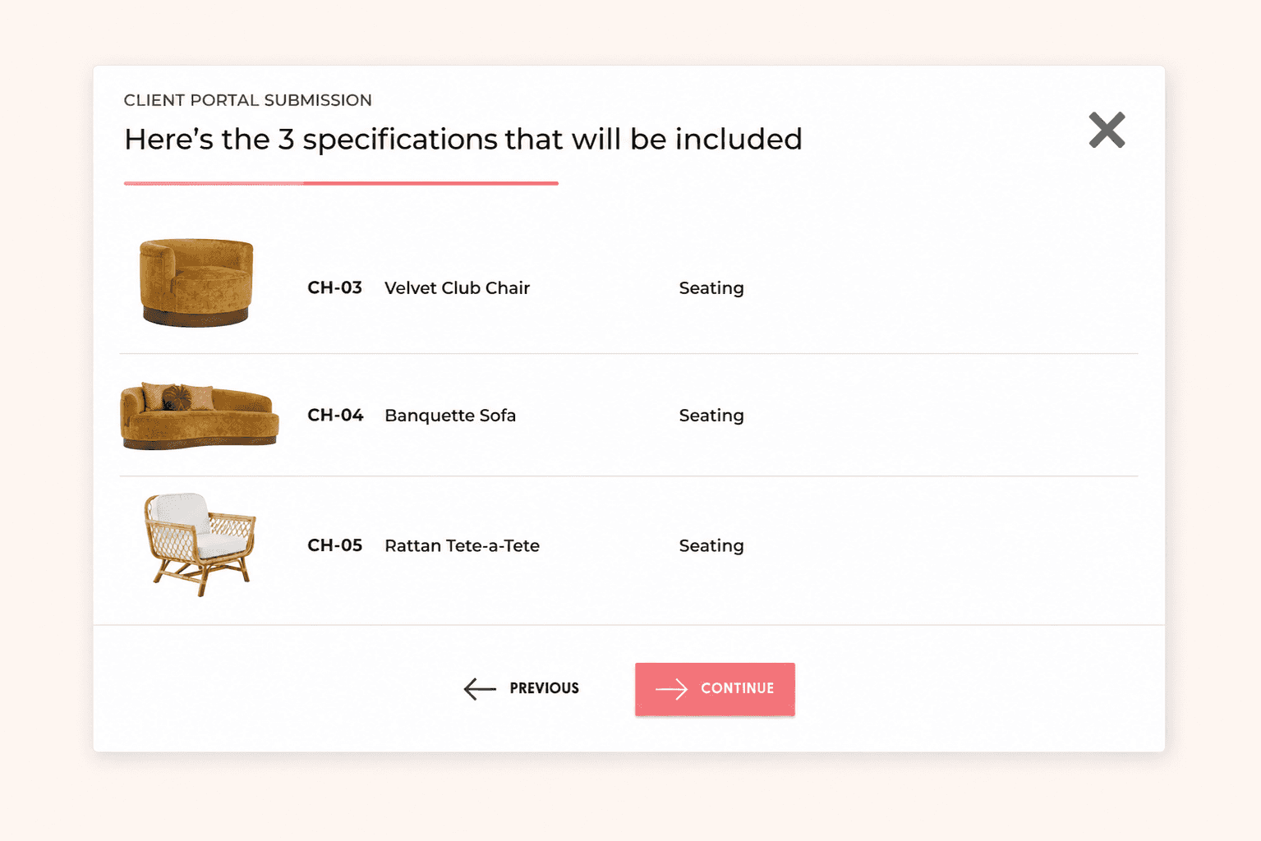Click Seating category for Rattan Tete-a-Tete
This screenshot has width=1261, height=841.
click(x=711, y=546)
